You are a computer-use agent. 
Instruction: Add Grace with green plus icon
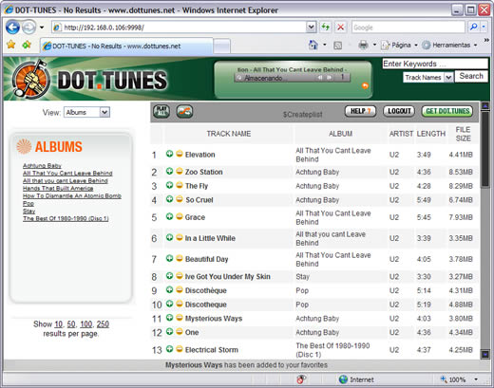pyautogui.click(x=169, y=216)
